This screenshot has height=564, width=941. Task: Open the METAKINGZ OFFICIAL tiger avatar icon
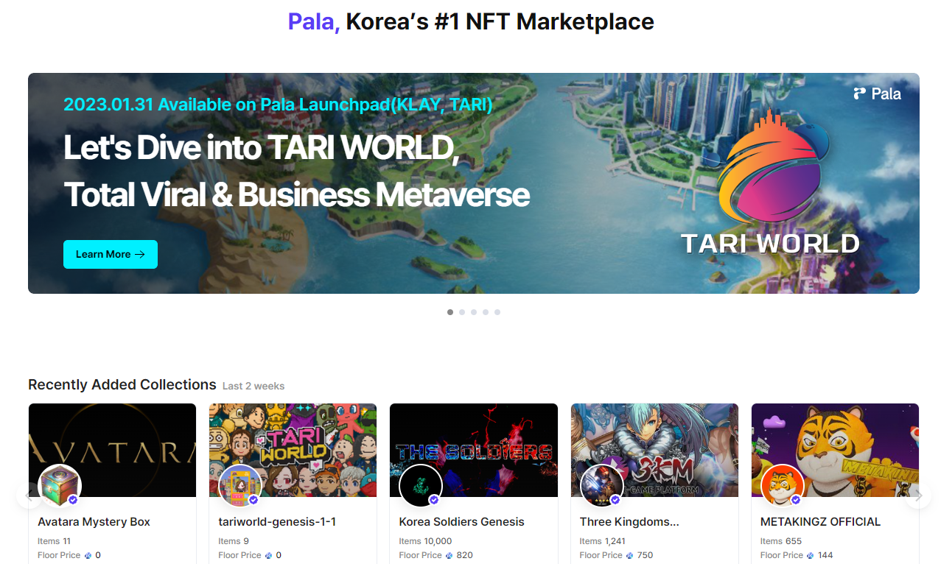tap(783, 486)
